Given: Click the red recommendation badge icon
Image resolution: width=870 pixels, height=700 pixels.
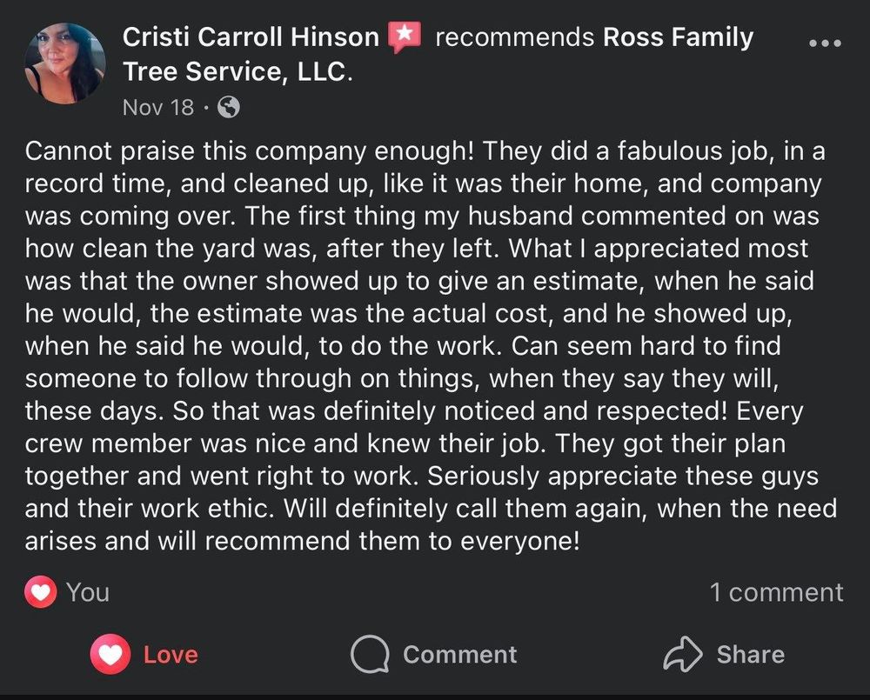Looking at the screenshot, I should (405, 37).
